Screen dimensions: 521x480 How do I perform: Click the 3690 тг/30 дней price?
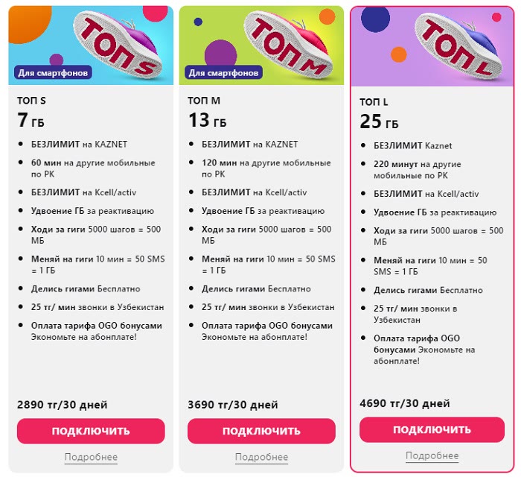point(233,405)
